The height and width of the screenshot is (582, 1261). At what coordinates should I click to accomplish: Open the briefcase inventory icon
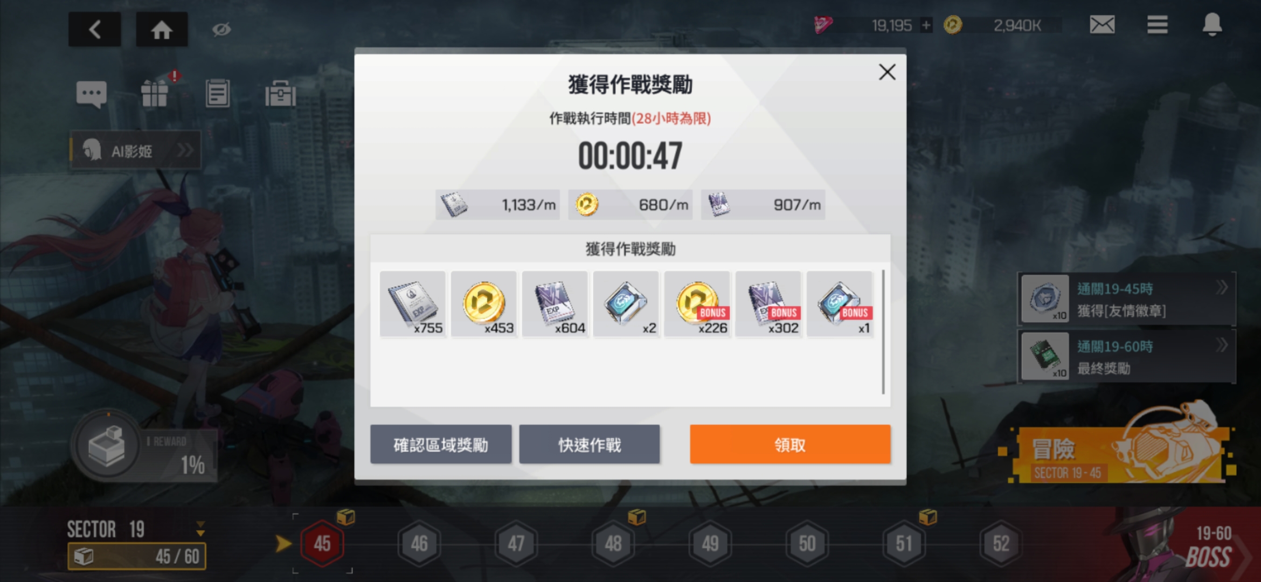(280, 94)
